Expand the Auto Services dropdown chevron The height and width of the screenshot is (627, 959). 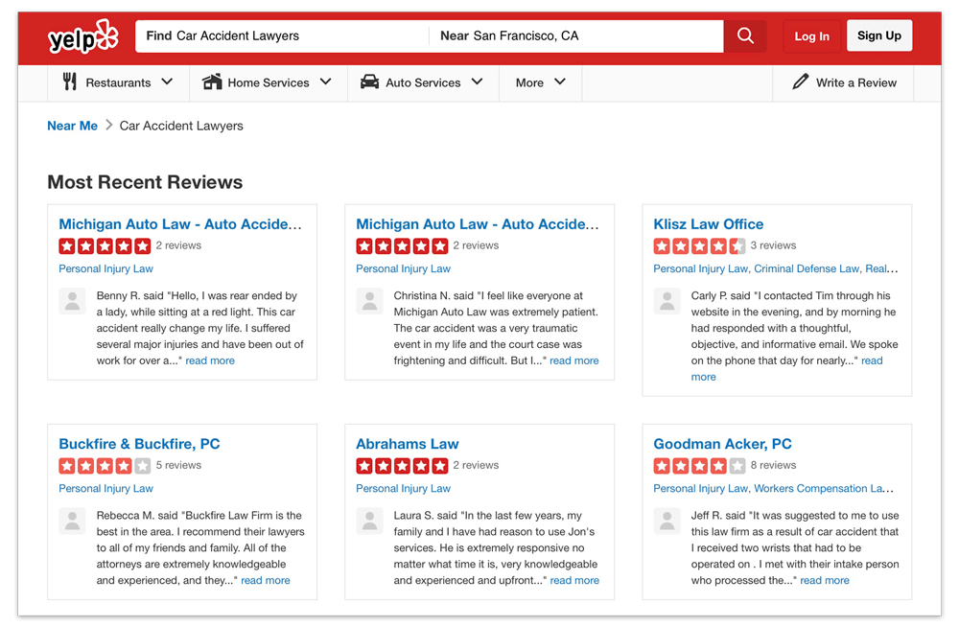coord(477,81)
